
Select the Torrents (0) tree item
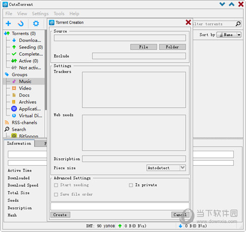coord(24,33)
